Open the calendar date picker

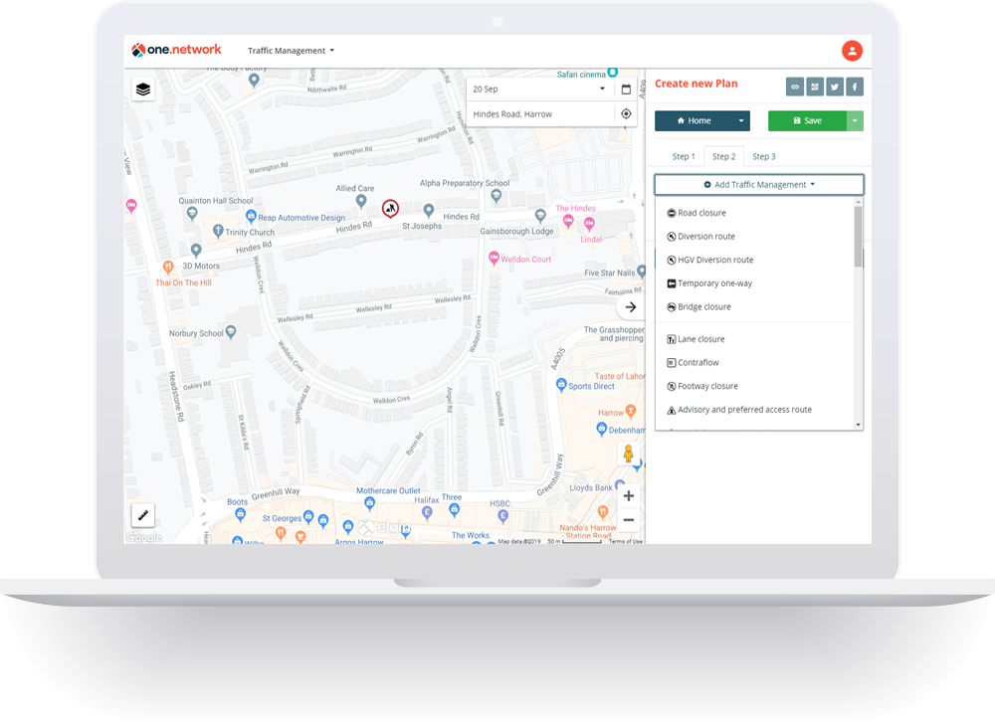click(x=626, y=90)
